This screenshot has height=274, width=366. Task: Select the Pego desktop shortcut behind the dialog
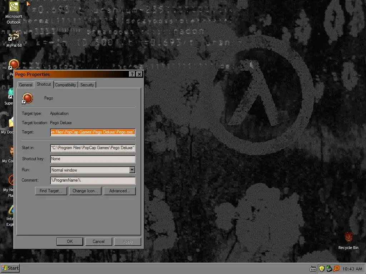(14, 65)
